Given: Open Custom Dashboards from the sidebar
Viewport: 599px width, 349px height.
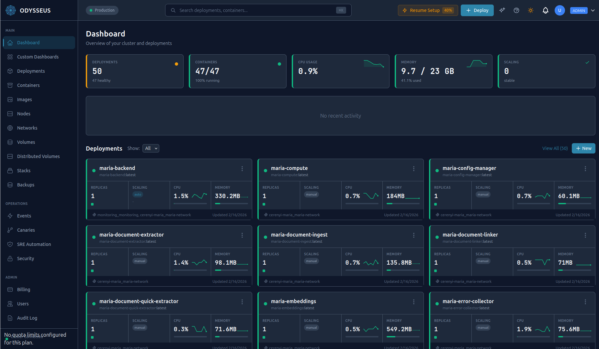Looking at the screenshot, I should coord(38,57).
